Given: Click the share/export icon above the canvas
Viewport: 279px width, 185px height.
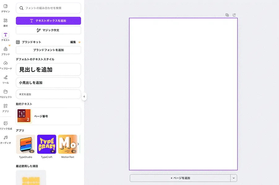Looking at the screenshot, I should pyautogui.click(x=234, y=14).
